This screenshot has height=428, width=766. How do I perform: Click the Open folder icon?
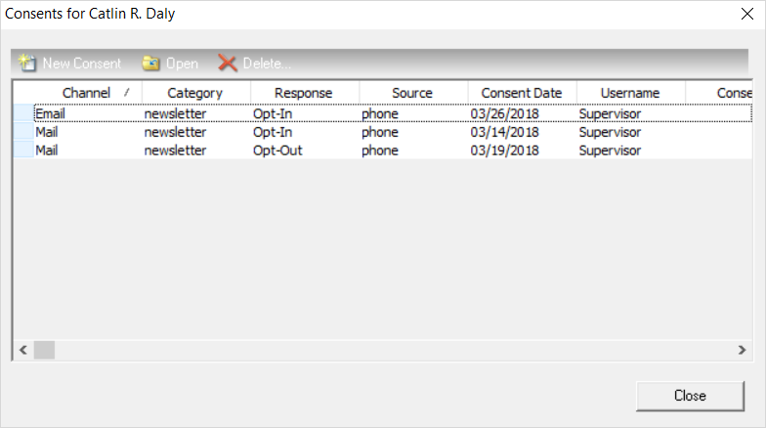point(150,64)
